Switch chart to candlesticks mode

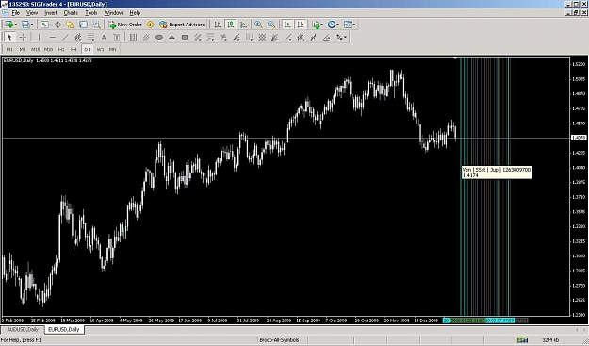point(230,25)
